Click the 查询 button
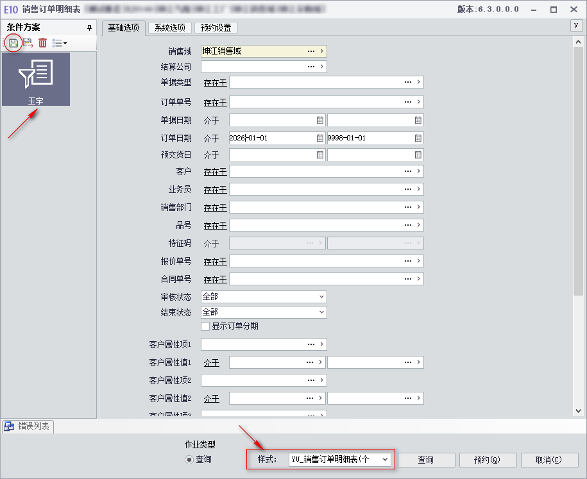The width and height of the screenshot is (587, 479). coord(426,460)
